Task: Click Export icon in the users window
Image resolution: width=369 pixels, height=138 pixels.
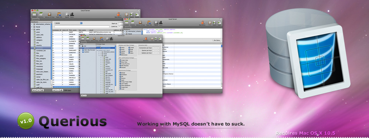Action: pos(160,39)
